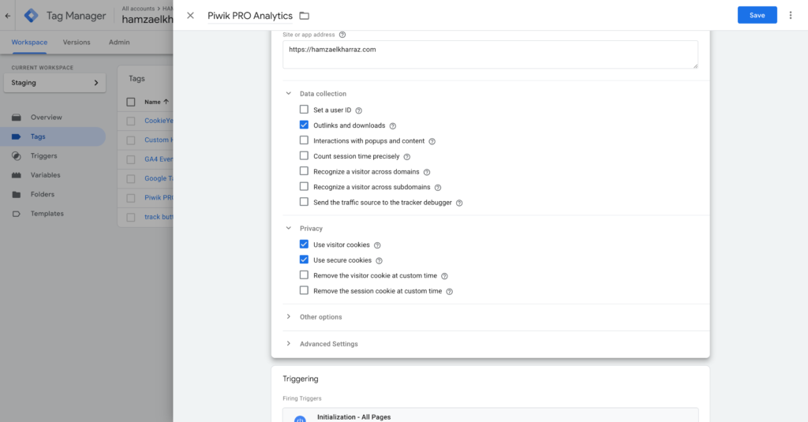Click help icon next to Site or app address

pyautogui.click(x=342, y=35)
